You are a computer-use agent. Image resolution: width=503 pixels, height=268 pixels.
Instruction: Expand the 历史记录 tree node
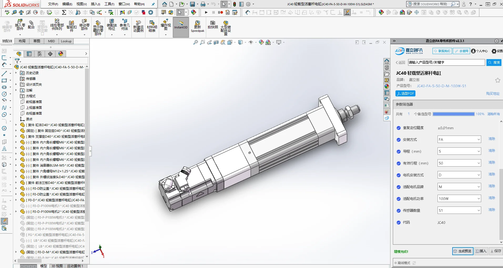16,73
